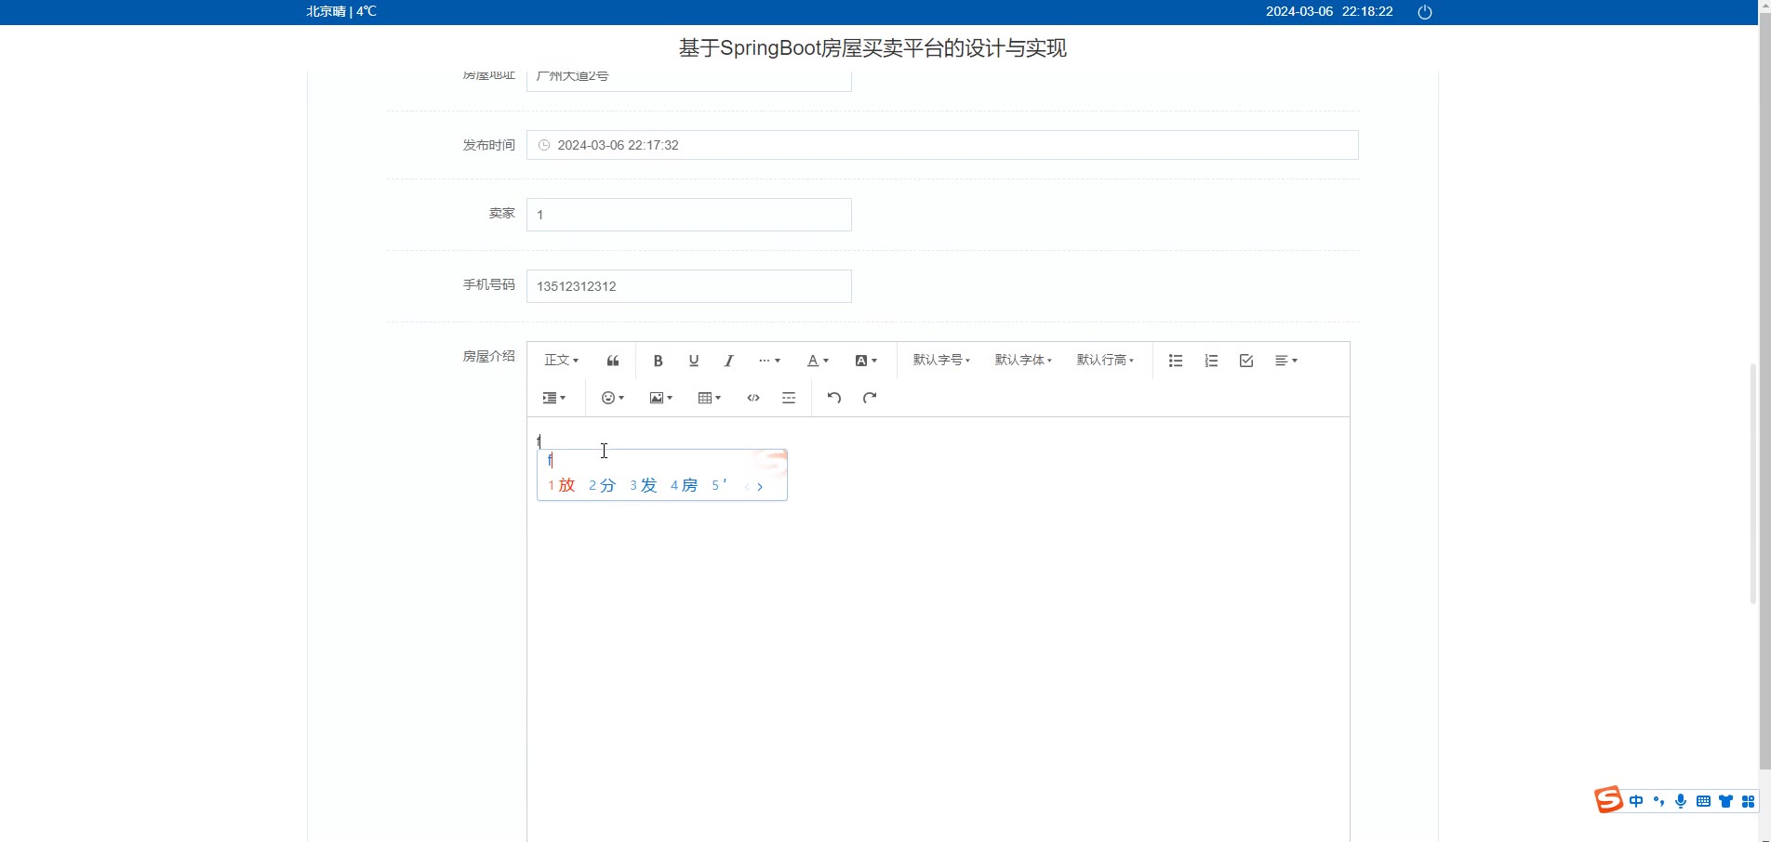The image size is (1771, 842).
Task: Open the insert table menu
Action: [710, 398]
